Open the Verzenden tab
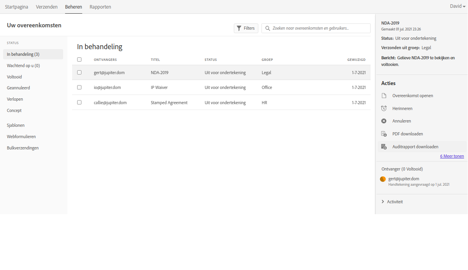 47,7
